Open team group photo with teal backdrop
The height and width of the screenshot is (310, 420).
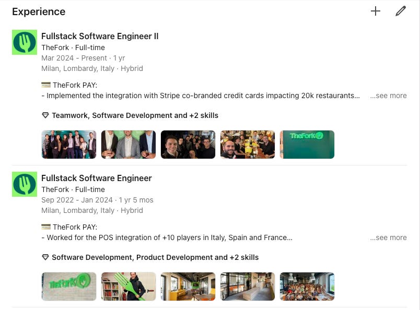coord(69,145)
